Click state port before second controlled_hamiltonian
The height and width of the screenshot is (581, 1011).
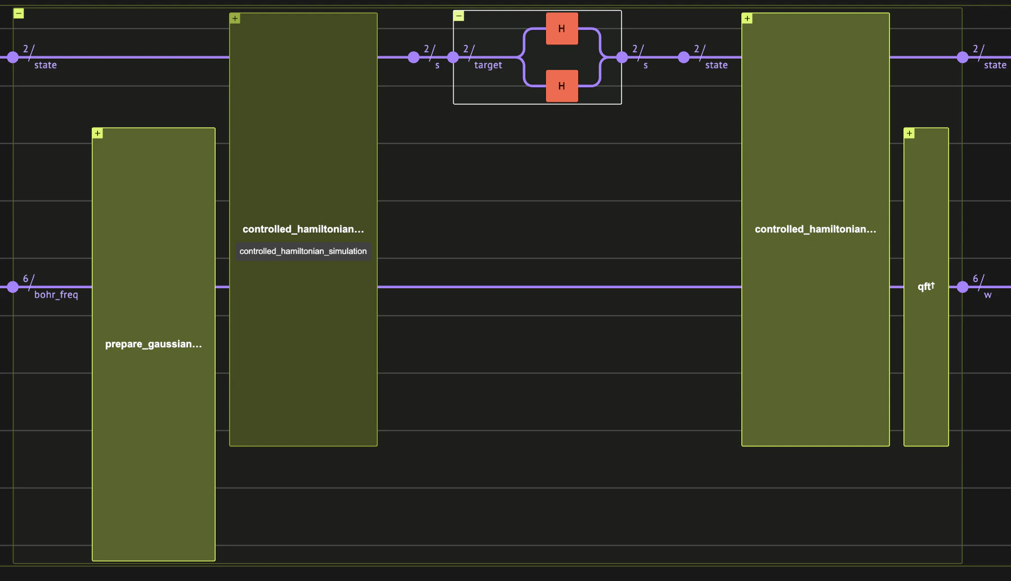(x=684, y=57)
